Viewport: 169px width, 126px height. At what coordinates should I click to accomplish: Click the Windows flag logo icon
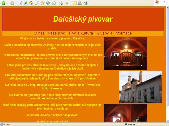(x=157, y=2)
